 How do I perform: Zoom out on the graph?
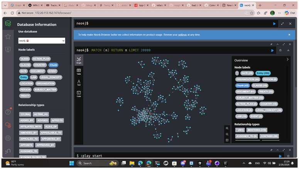click(227, 134)
